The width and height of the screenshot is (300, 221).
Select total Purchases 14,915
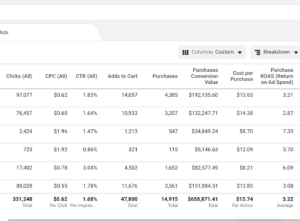[169, 199]
